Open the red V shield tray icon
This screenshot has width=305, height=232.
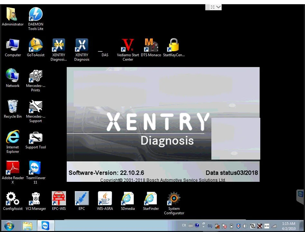pyautogui.click(x=238, y=226)
